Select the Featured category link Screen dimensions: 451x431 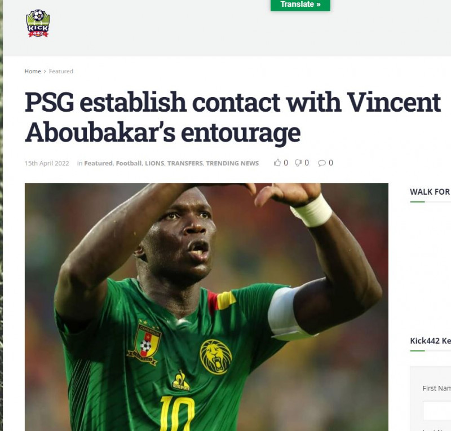[98, 163]
